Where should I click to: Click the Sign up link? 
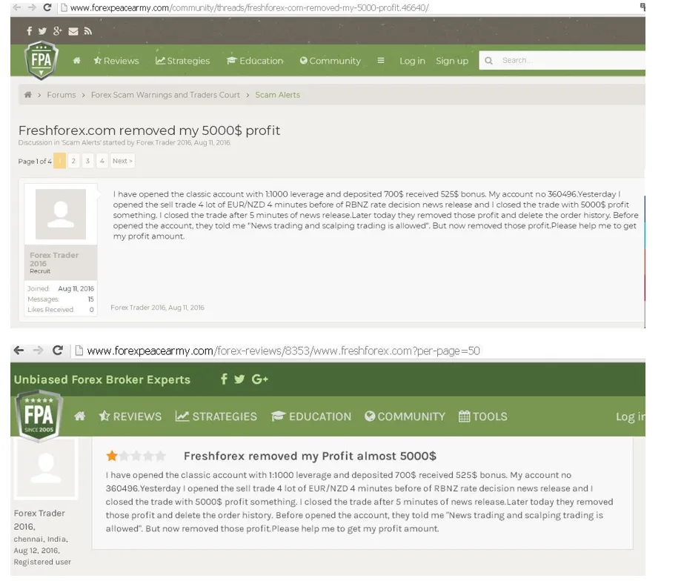click(452, 61)
